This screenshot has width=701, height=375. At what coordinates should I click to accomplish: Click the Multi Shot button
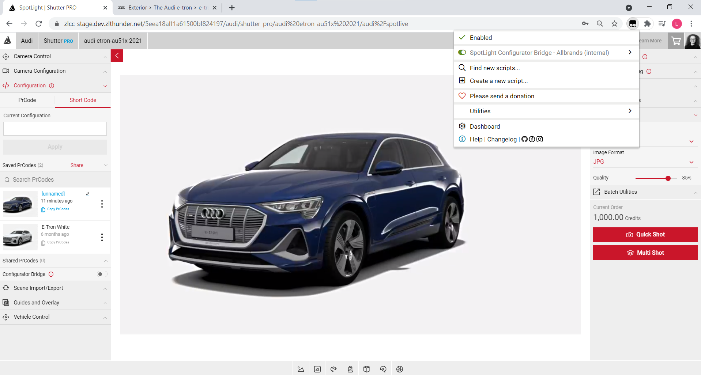(645, 253)
